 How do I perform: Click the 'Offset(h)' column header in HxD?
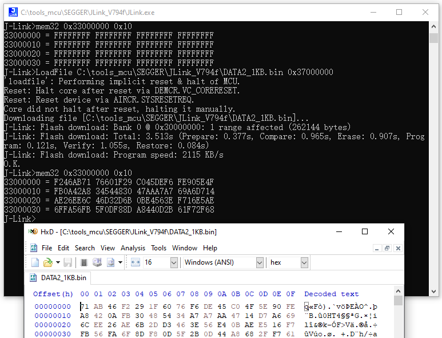click(53, 294)
